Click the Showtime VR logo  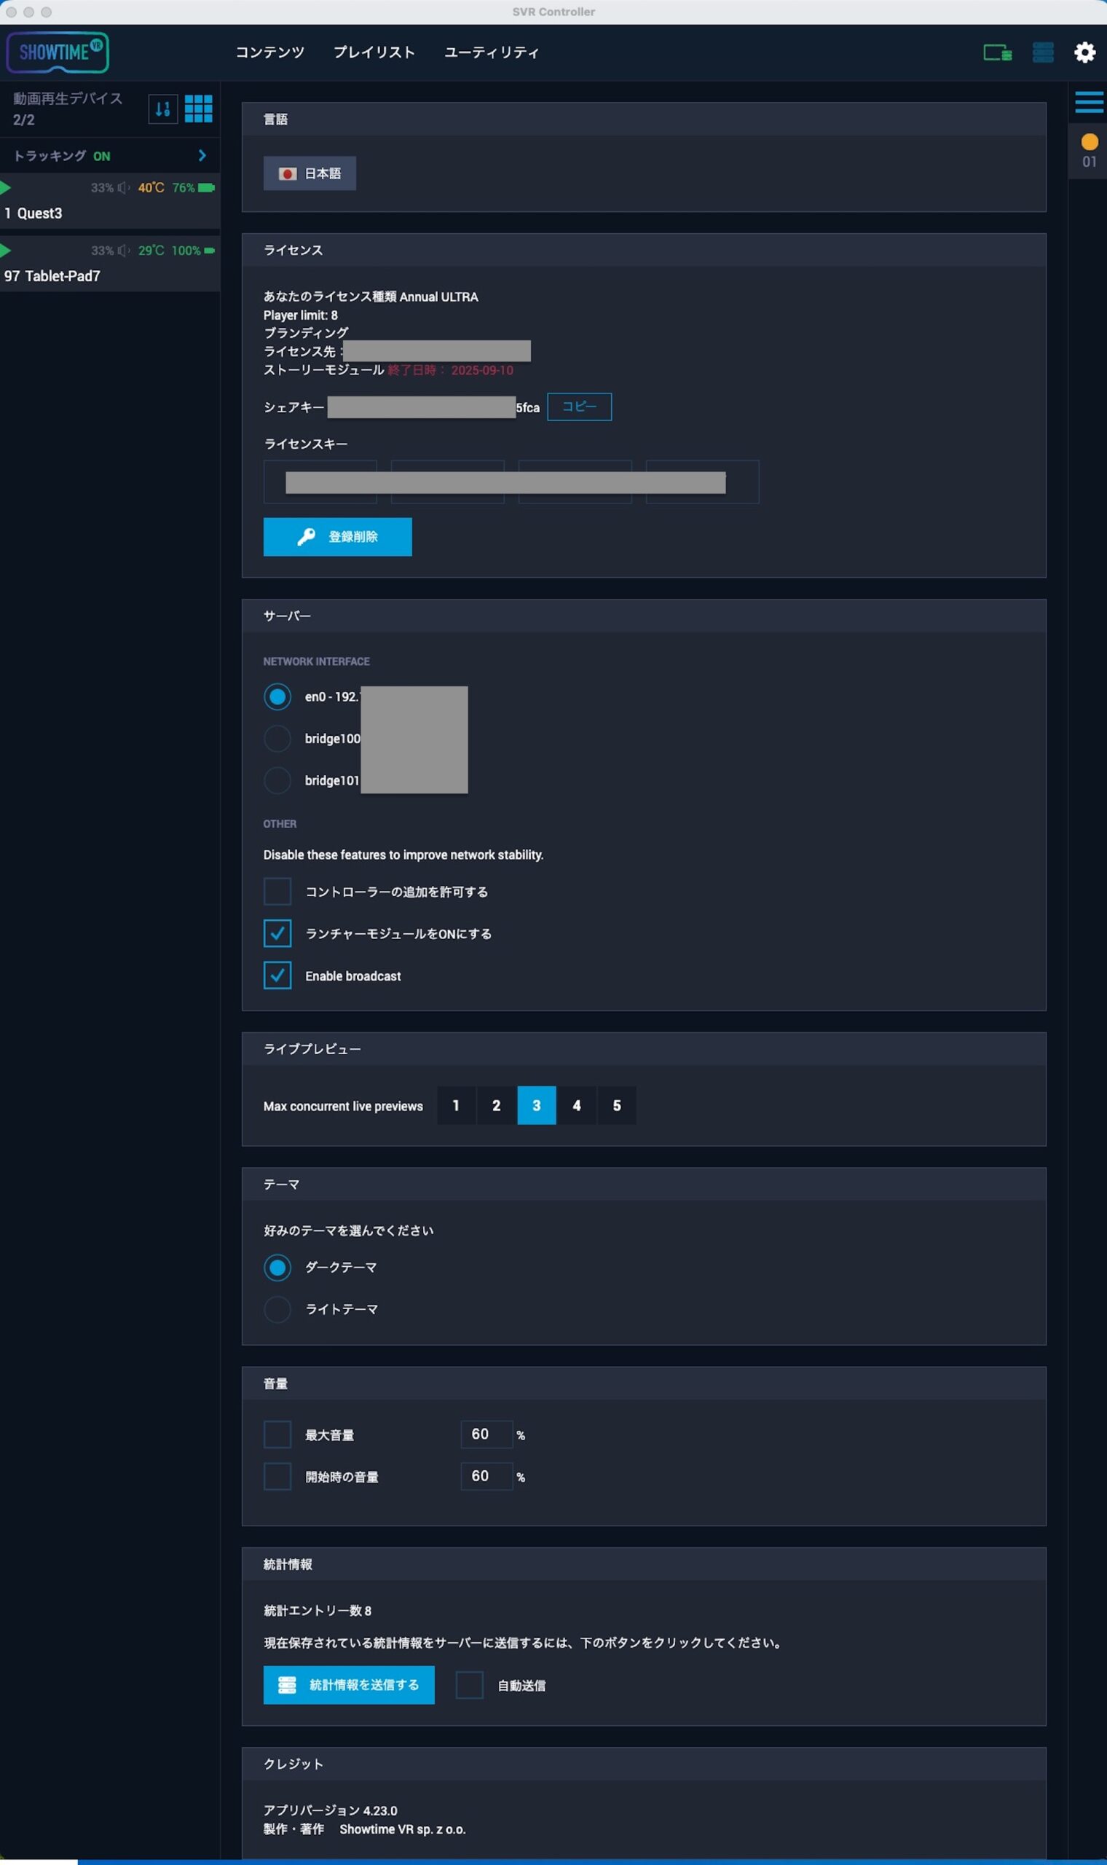click(x=58, y=52)
